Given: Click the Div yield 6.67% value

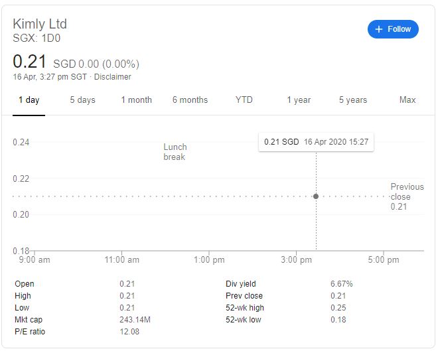Looking at the screenshot, I should point(341,284).
